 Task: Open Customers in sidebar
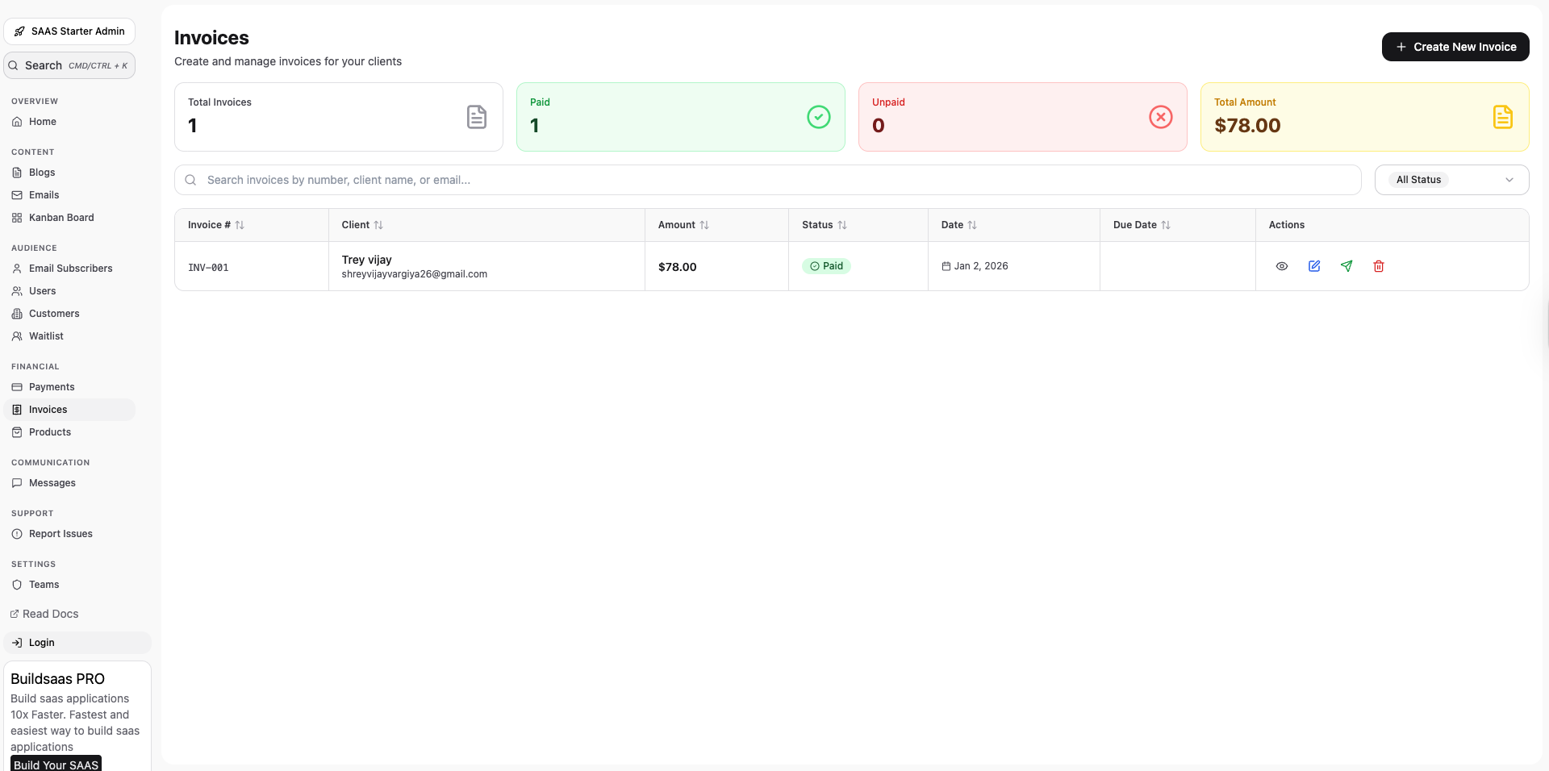[x=69, y=314]
